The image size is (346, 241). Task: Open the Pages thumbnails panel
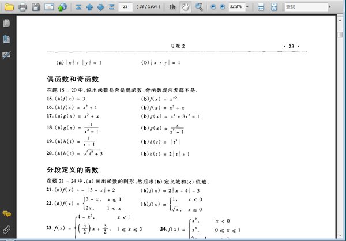coord(6,23)
